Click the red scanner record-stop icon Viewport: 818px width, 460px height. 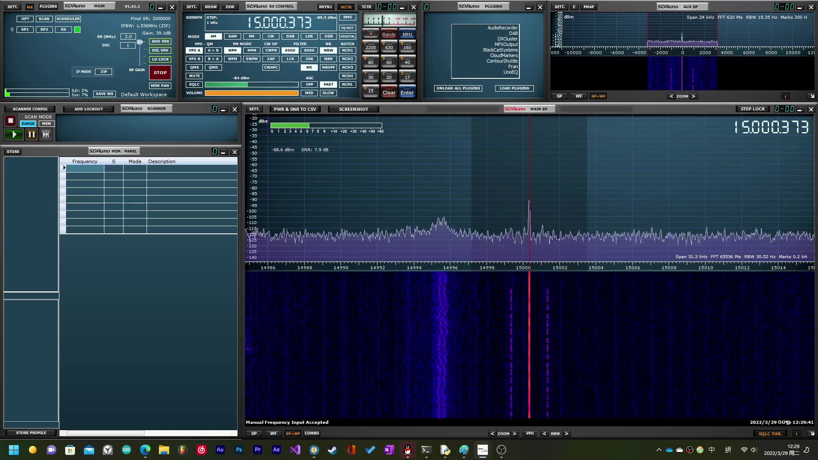point(11,121)
